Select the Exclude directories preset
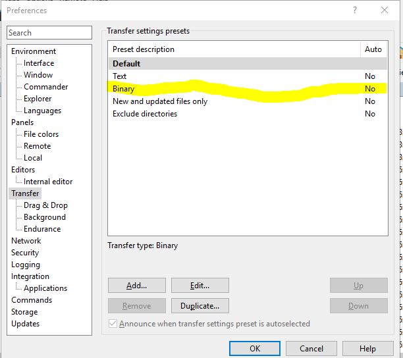Image resolution: width=403 pixels, height=358 pixels. (x=145, y=114)
